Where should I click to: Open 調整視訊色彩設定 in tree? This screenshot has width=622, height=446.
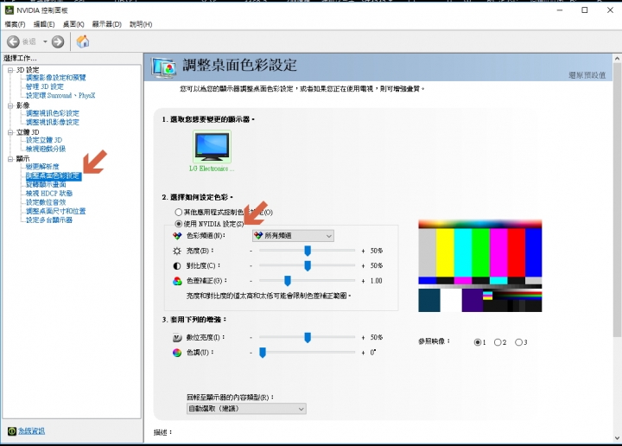[x=53, y=113]
